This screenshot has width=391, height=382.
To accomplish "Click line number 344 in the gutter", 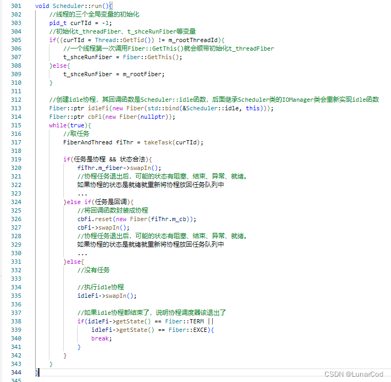I will pos(16,372).
